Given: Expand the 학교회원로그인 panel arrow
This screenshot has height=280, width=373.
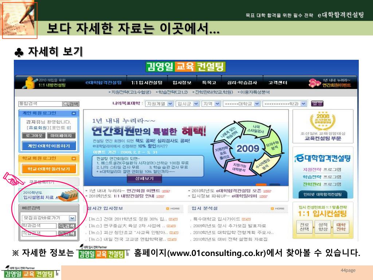Looking at the screenshot, I should click(x=74, y=158).
